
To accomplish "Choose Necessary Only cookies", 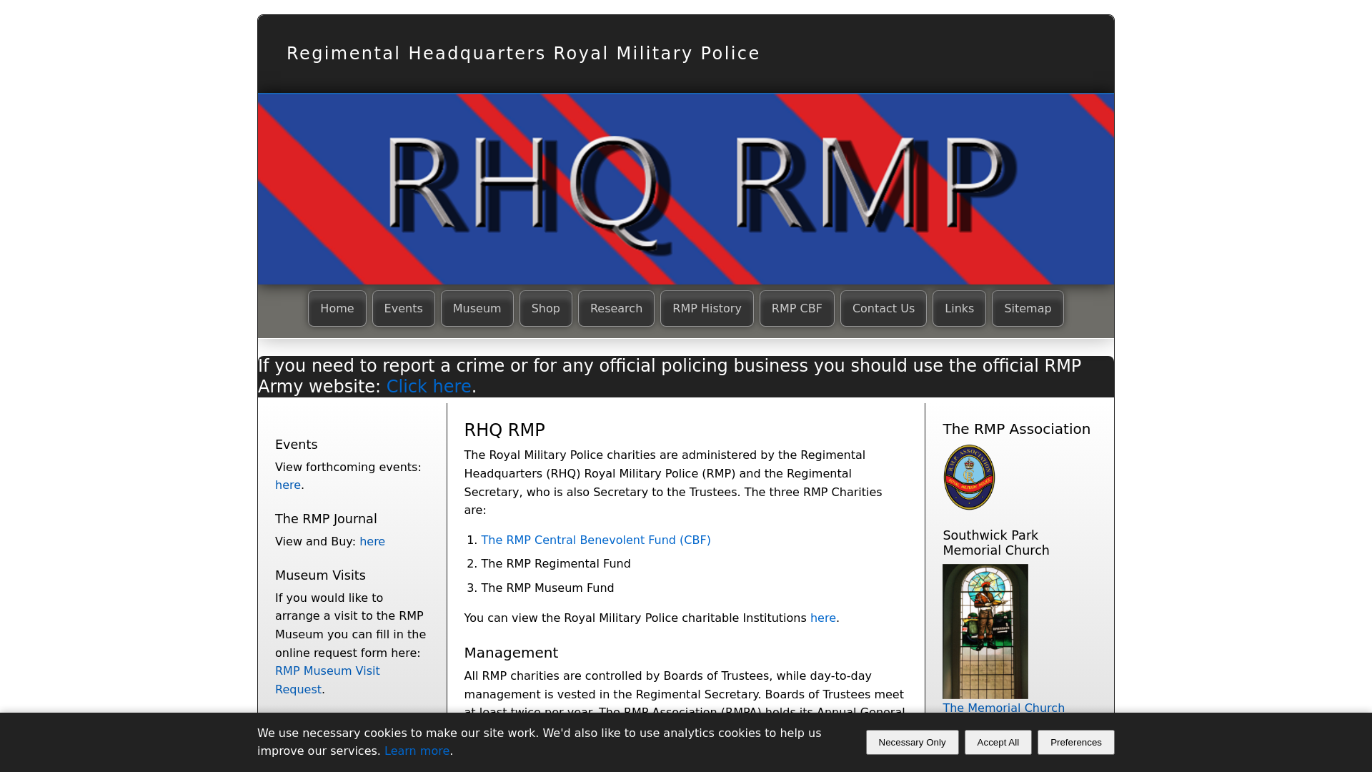I will pos(912,743).
